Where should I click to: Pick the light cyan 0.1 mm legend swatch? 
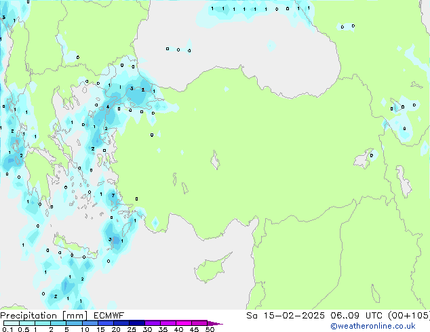[x=7, y=323]
